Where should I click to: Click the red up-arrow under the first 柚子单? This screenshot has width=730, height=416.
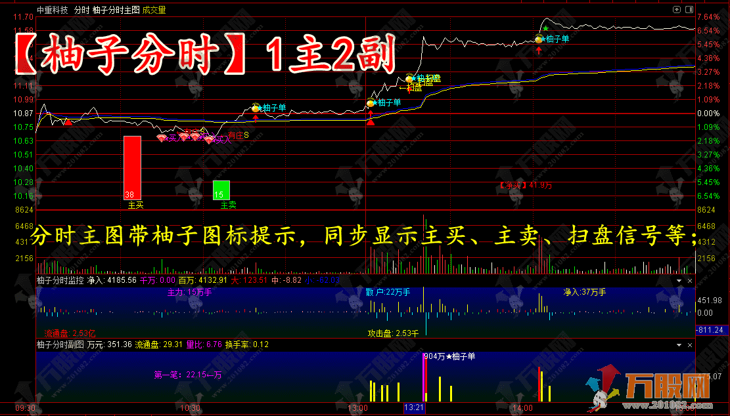[x=256, y=117]
